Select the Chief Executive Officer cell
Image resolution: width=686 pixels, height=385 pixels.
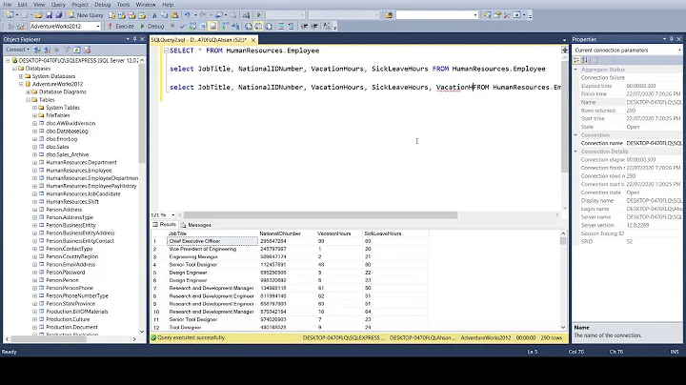coord(194,241)
